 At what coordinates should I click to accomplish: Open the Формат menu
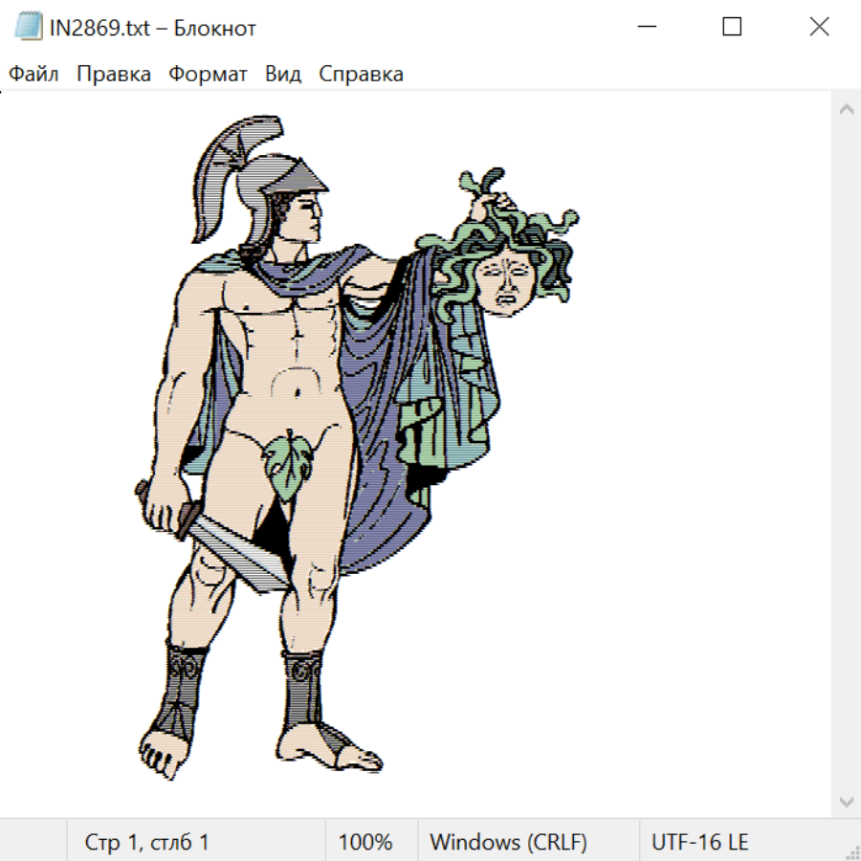tap(208, 75)
